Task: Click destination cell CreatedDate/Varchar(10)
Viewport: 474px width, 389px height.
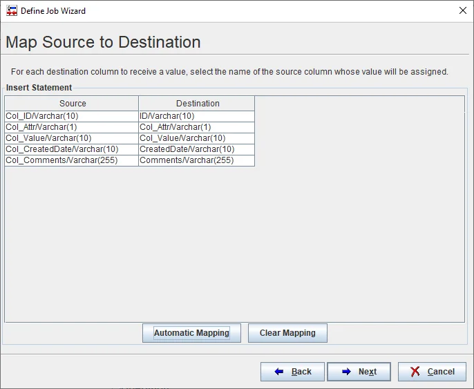Action: pyautogui.click(x=197, y=149)
